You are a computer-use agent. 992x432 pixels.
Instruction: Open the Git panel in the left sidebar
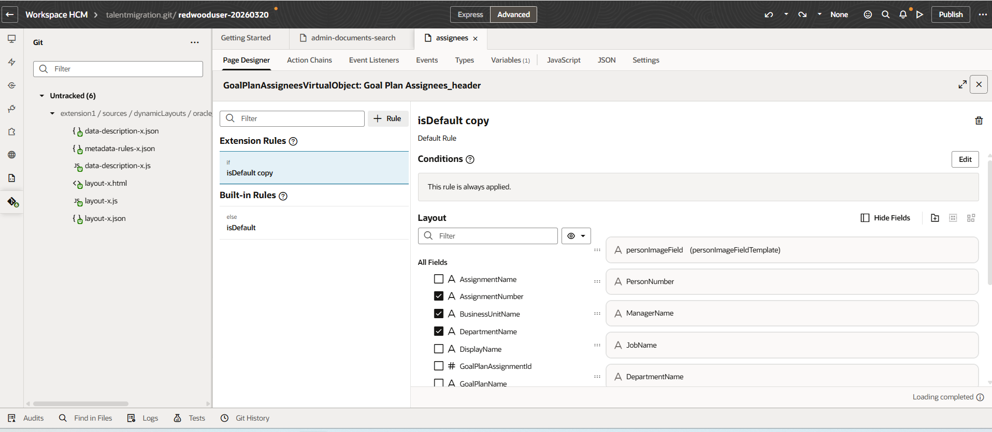pyautogui.click(x=12, y=202)
